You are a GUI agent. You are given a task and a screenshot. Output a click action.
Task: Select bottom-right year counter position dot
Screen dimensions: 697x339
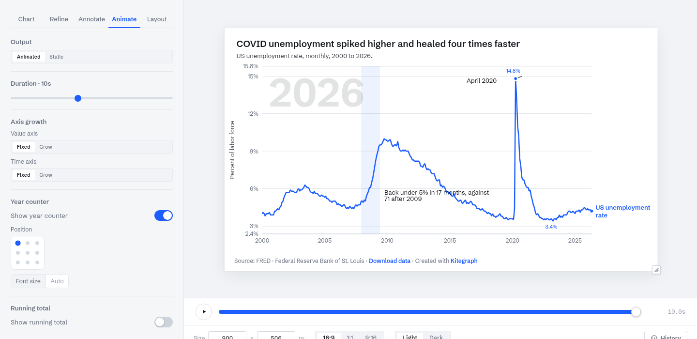pyautogui.click(x=37, y=262)
